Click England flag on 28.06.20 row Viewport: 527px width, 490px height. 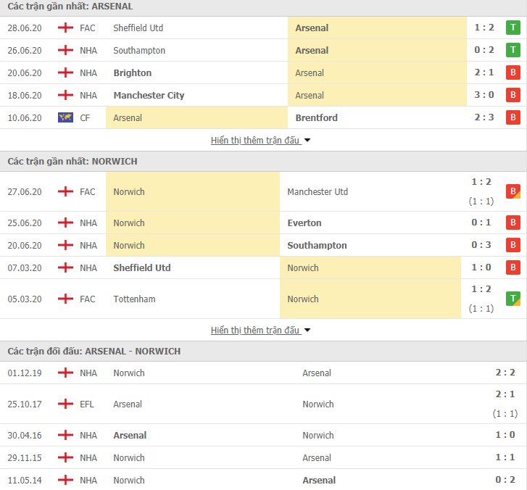(x=65, y=28)
